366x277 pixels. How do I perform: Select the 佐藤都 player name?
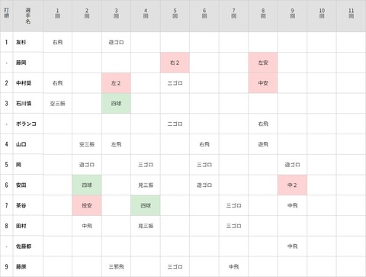24,246
